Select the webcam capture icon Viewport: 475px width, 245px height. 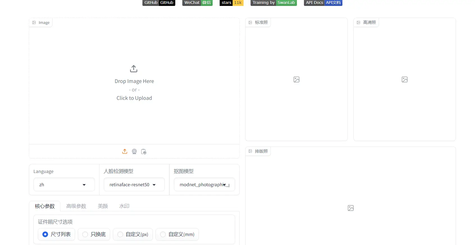click(134, 151)
